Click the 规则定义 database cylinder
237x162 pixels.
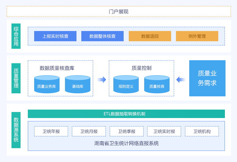click(x=126, y=84)
